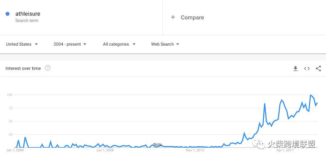Click the peak point at 100
The height and width of the screenshot is (159, 326).
click(x=311, y=95)
